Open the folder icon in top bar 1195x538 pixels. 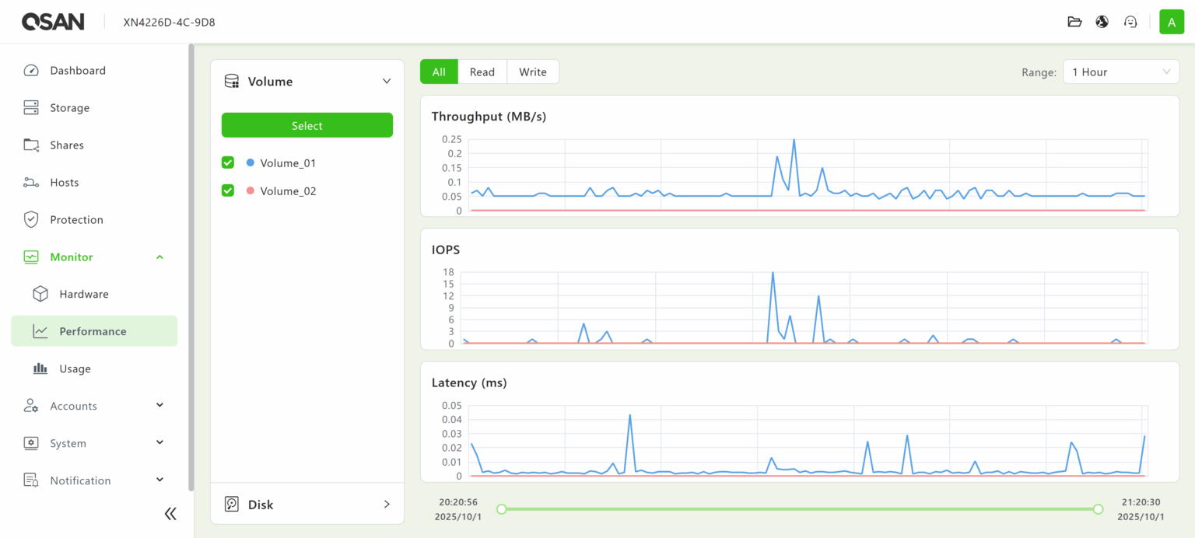coord(1074,22)
